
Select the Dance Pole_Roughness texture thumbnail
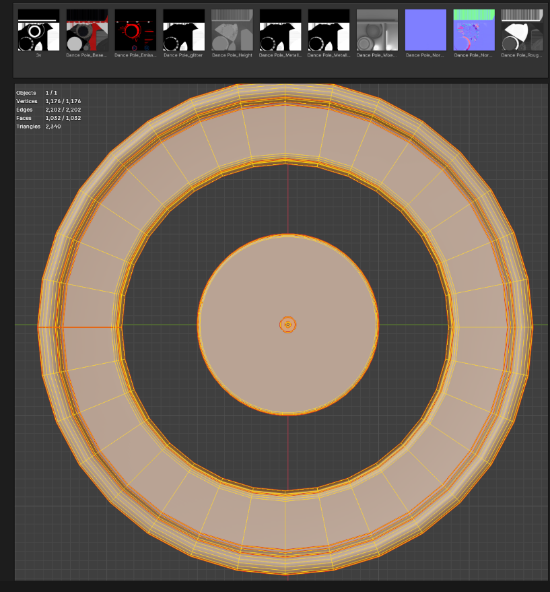[522, 30]
